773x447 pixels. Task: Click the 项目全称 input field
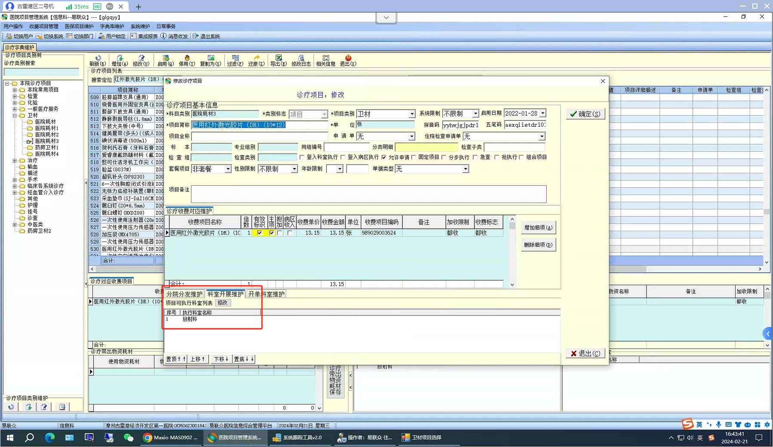pos(259,136)
